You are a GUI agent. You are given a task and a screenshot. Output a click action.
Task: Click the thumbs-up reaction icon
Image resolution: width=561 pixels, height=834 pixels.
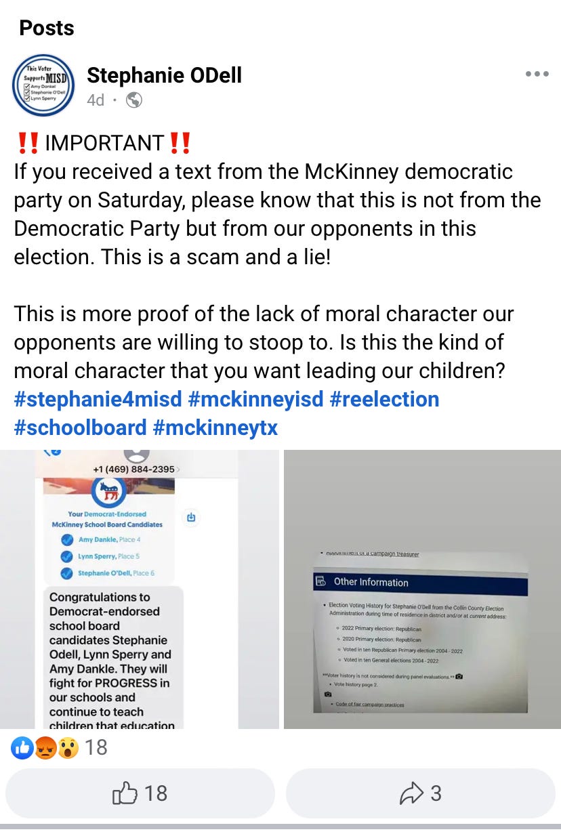22,748
